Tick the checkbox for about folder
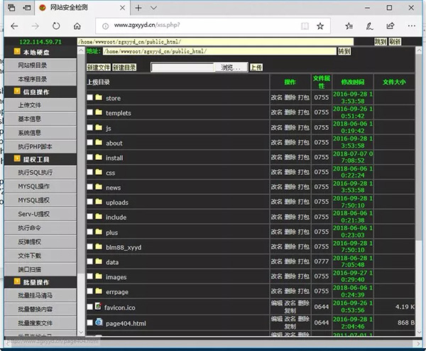This screenshot has width=426, height=351. [90, 142]
